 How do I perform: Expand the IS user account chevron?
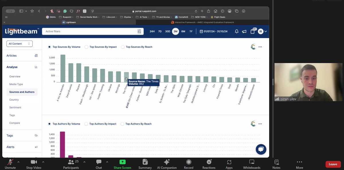click(x=266, y=31)
